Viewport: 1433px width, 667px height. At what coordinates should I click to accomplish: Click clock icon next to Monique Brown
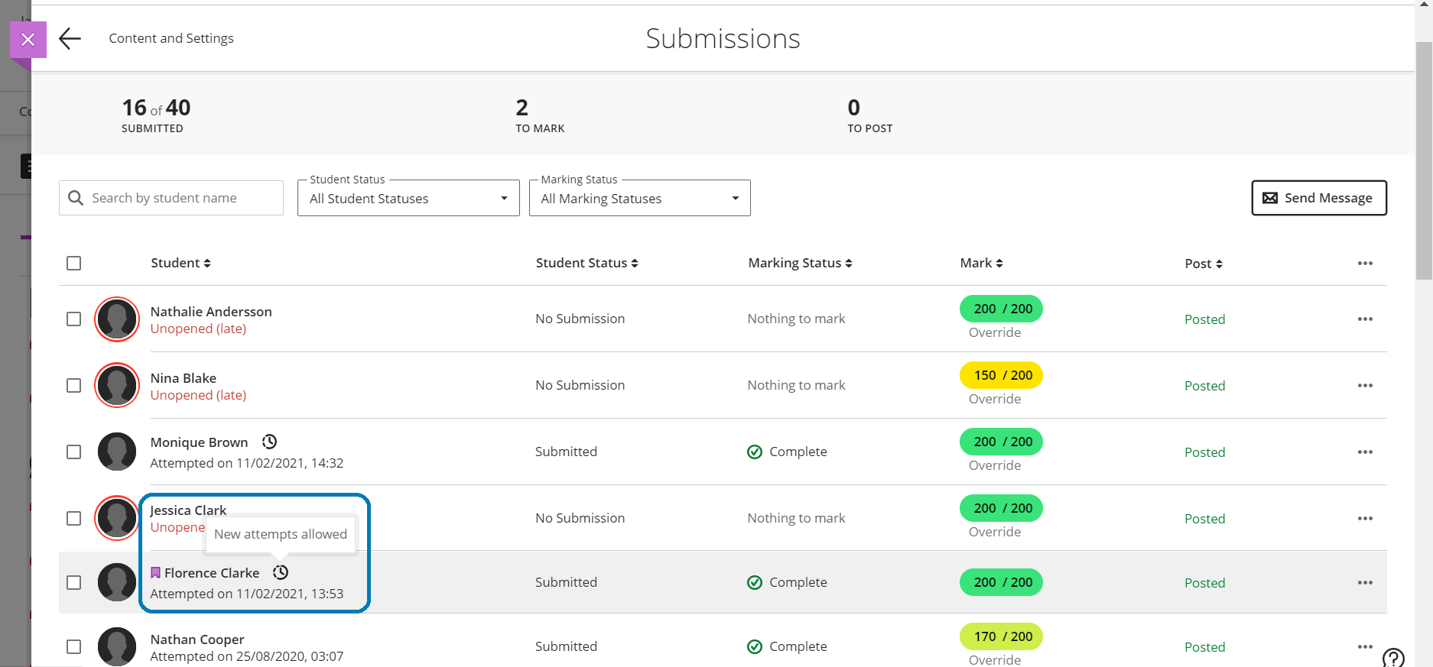tap(269, 442)
